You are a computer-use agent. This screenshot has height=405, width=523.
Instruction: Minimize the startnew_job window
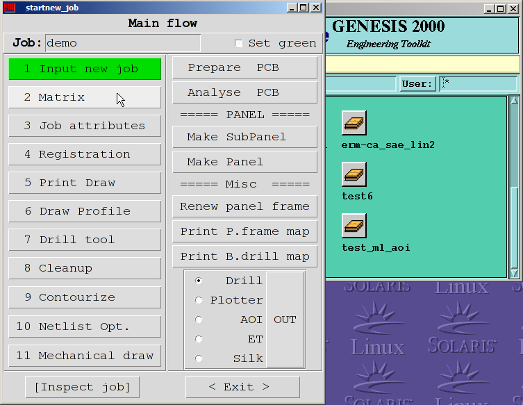[x=292, y=8]
